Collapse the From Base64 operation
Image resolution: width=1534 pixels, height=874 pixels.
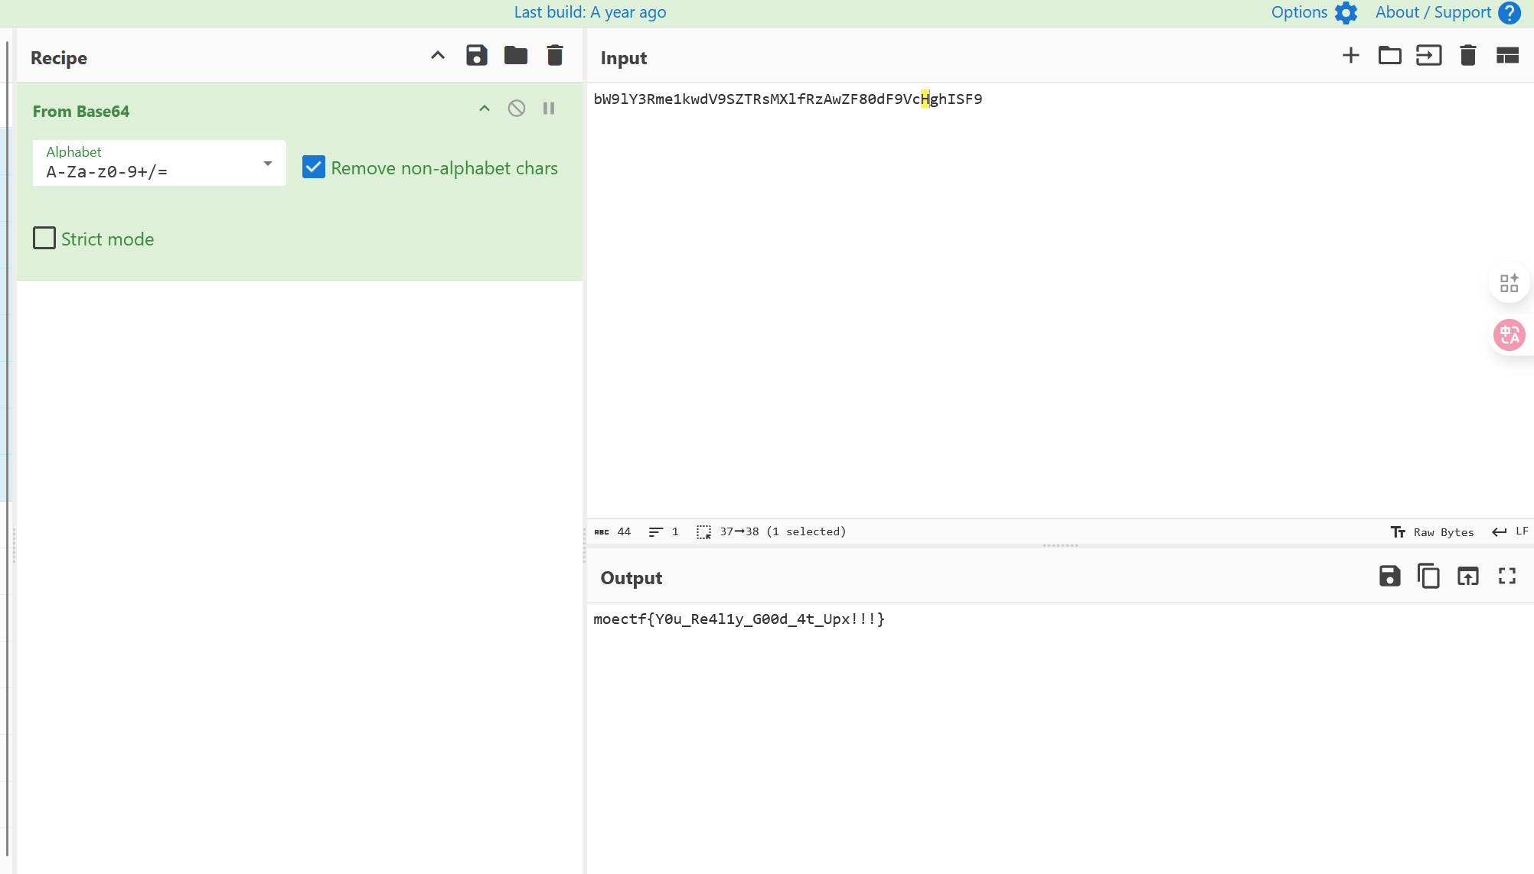pos(484,109)
